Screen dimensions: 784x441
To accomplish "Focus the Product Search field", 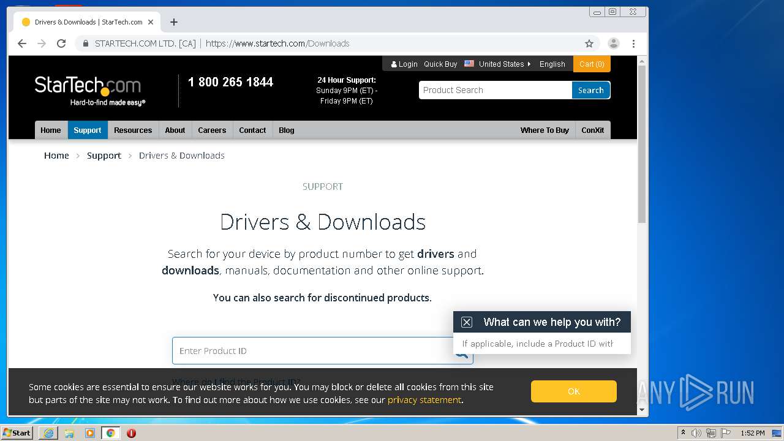I will pyautogui.click(x=496, y=90).
